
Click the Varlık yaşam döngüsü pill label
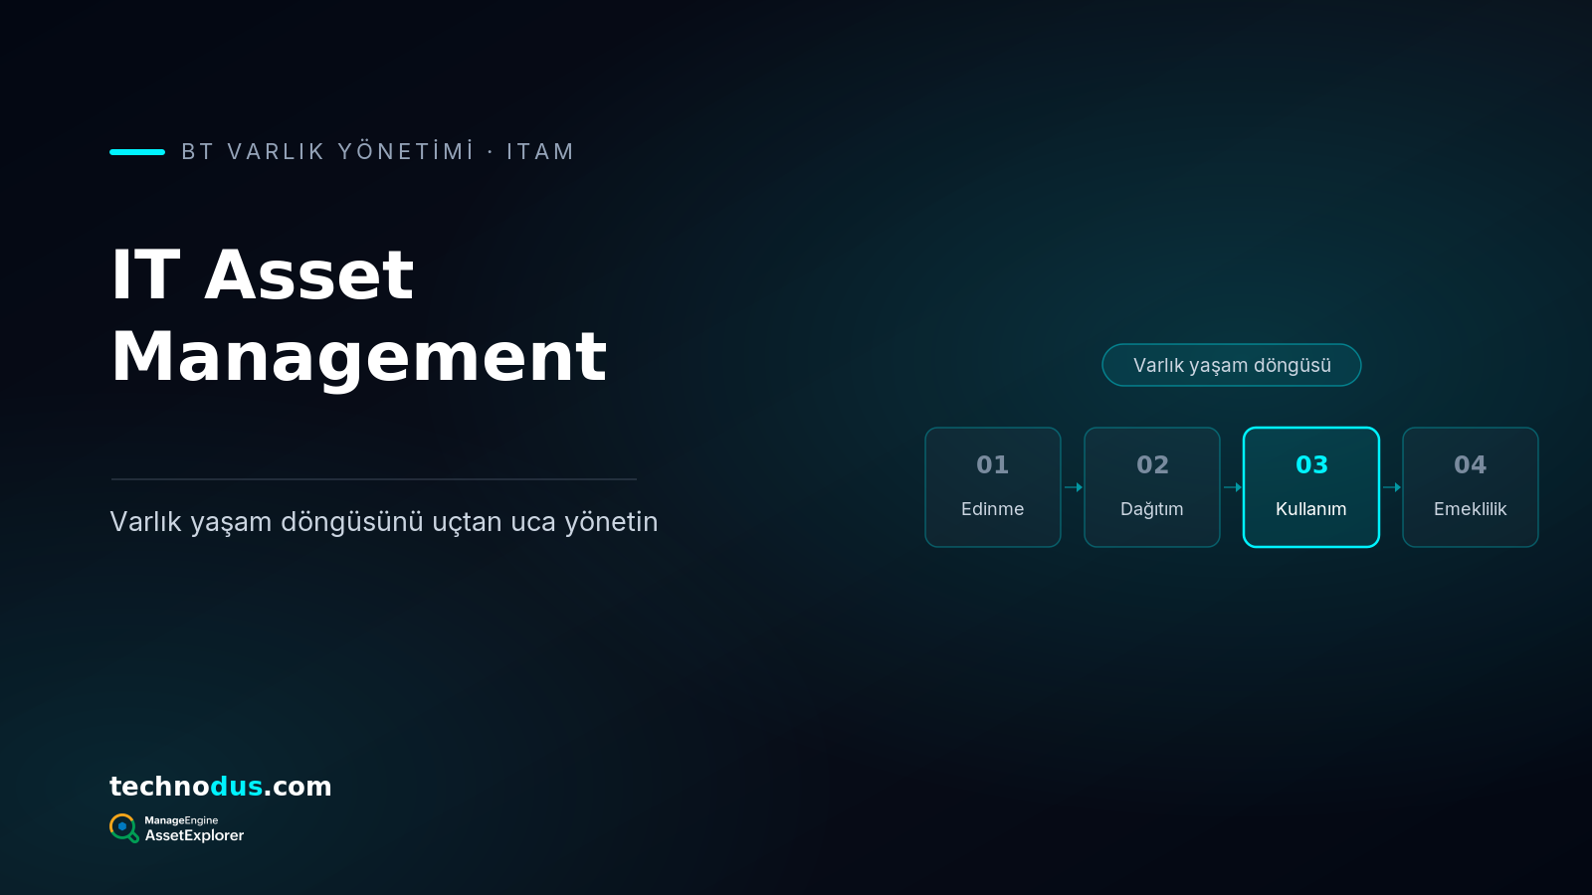pyautogui.click(x=1232, y=365)
